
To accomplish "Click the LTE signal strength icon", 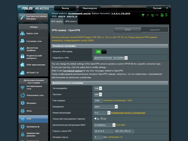I will click(x=166, y=15).
